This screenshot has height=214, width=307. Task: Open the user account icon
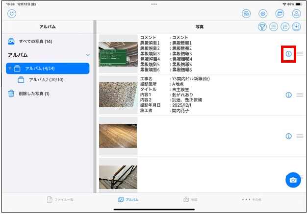pos(296,14)
